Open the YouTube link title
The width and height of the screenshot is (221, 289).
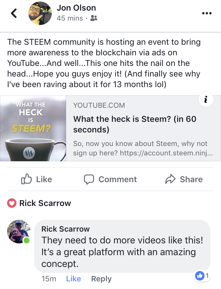pyautogui.click(x=135, y=124)
